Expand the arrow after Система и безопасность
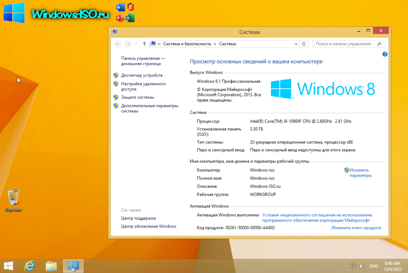 (215, 44)
